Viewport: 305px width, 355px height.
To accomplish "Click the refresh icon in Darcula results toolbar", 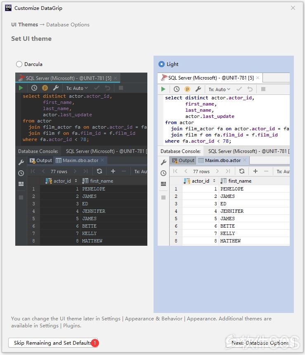I will [99, 171].
